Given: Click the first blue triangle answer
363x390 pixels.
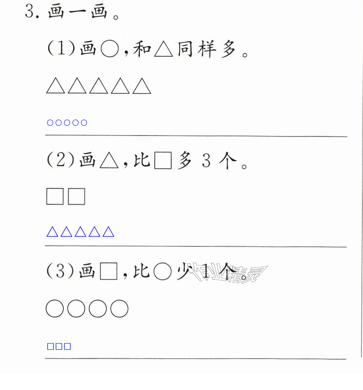Looking at the screenshot, I should point(52,231).
